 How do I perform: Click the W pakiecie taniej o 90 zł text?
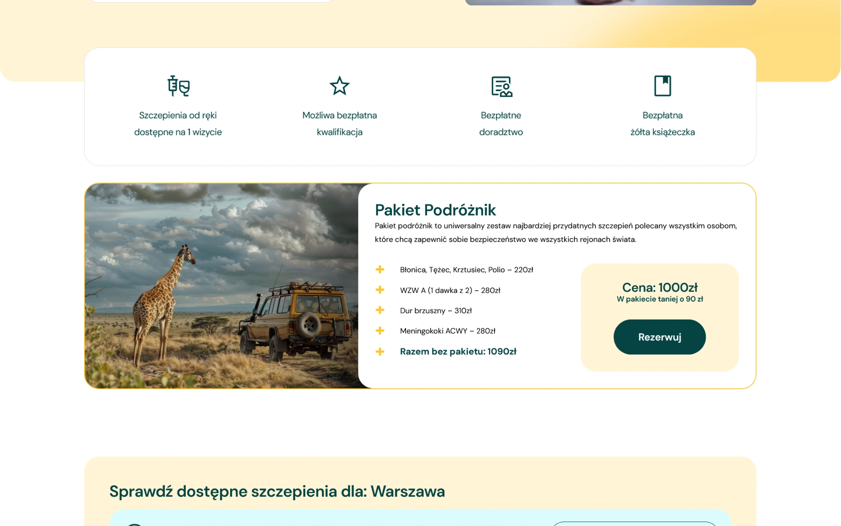(660, 299)
